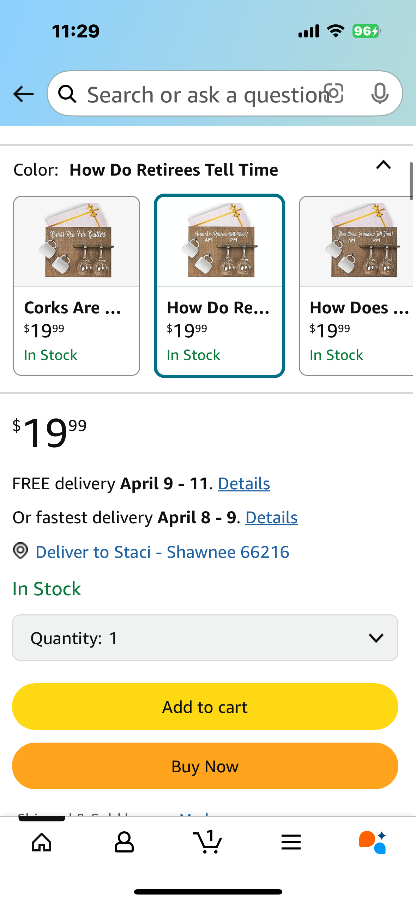This screenshot has height=903, width=416.
Task: Collapse the Color options chevron
Action: pos(384,165)
